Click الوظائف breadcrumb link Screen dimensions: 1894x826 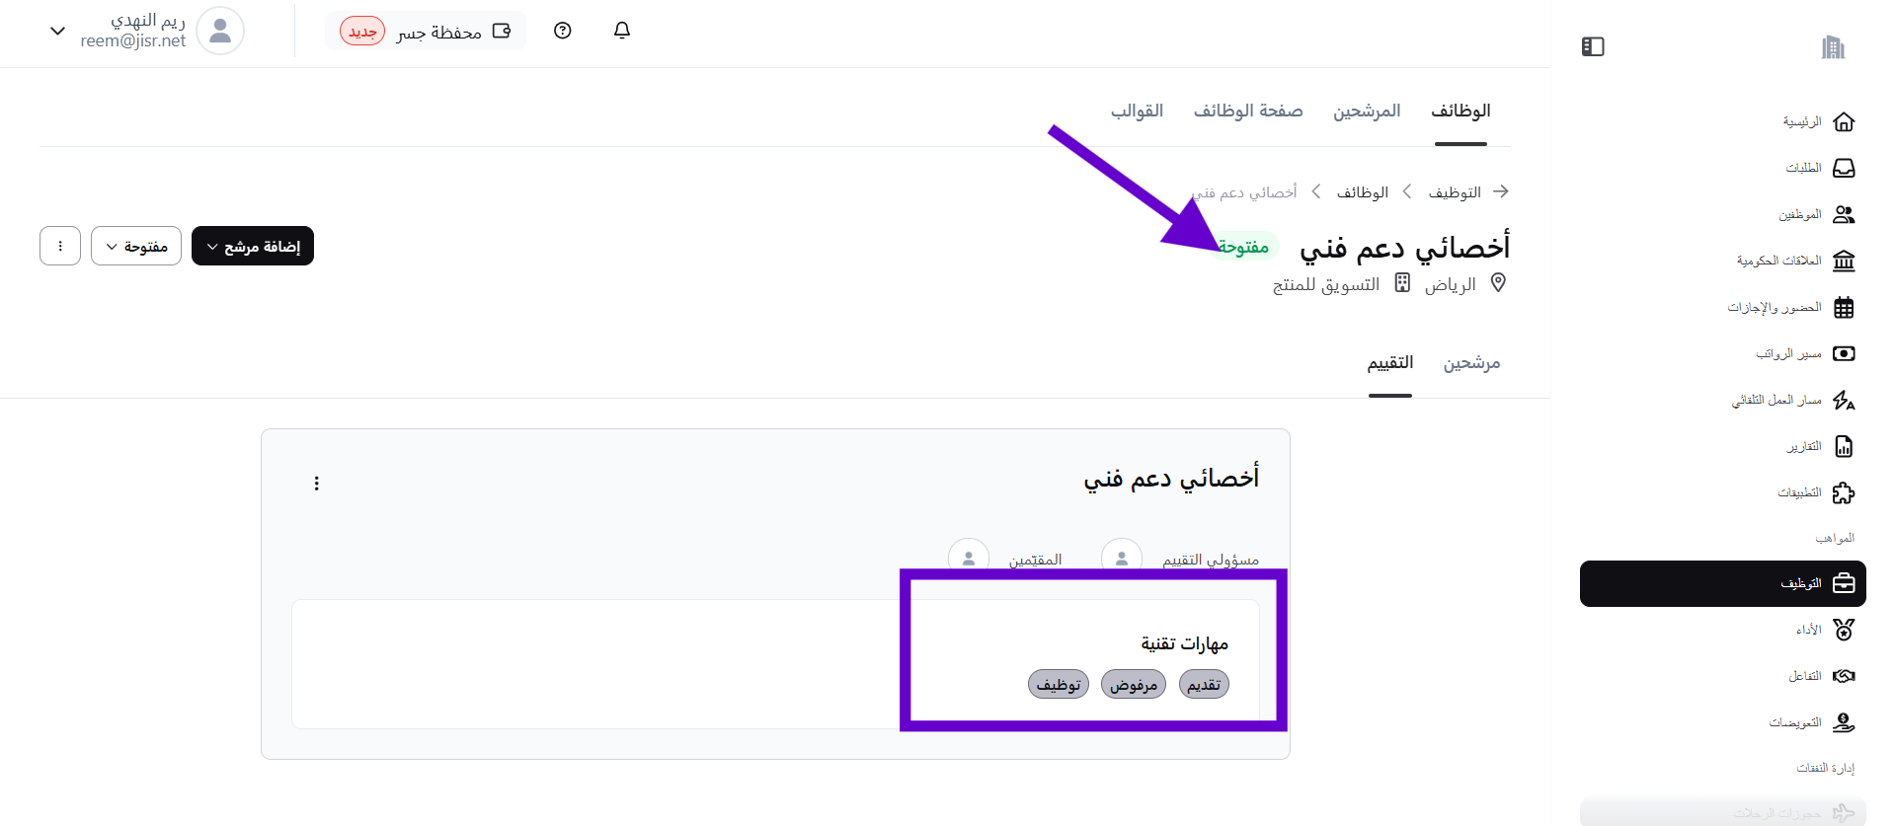point(1362,192)
